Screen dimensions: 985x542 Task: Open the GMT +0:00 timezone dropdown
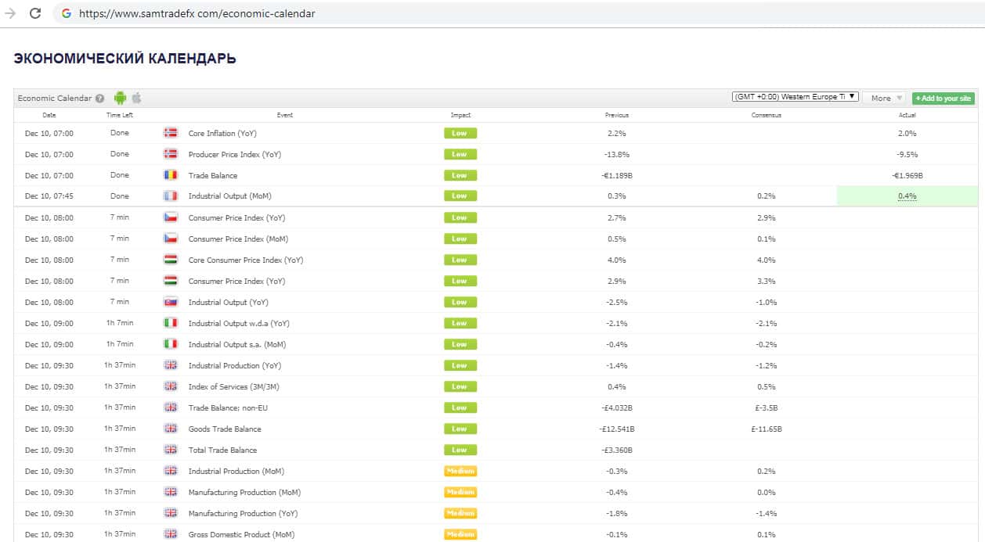[x=795, y=97]
